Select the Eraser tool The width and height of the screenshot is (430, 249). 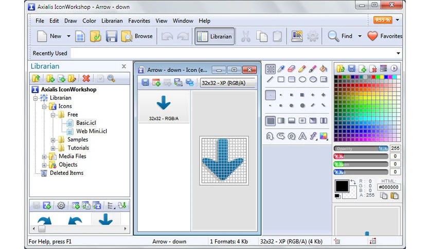tap(291, 69)
